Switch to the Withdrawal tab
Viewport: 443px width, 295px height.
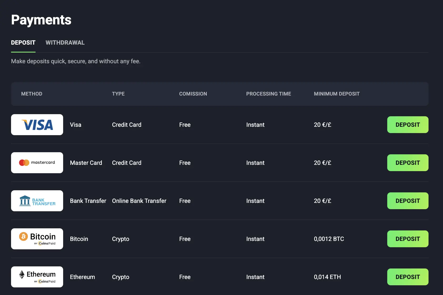(65, 43)
